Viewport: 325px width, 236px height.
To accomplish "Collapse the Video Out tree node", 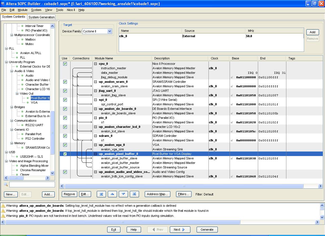I will [17, 93].
